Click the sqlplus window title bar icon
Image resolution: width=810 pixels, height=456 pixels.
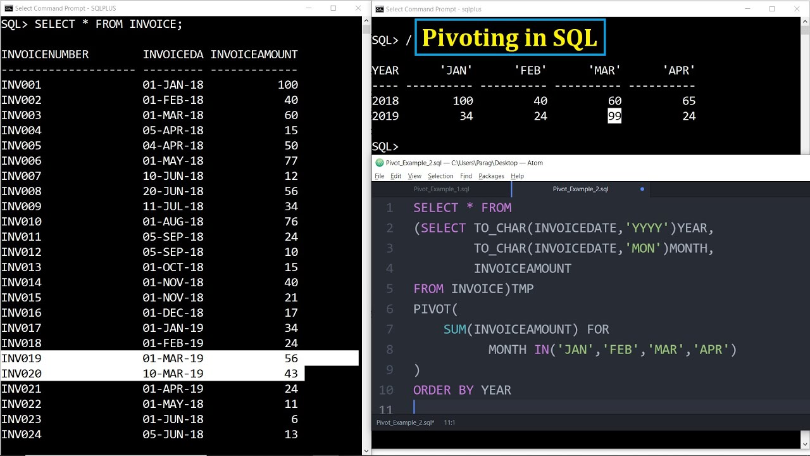point(379,9)
